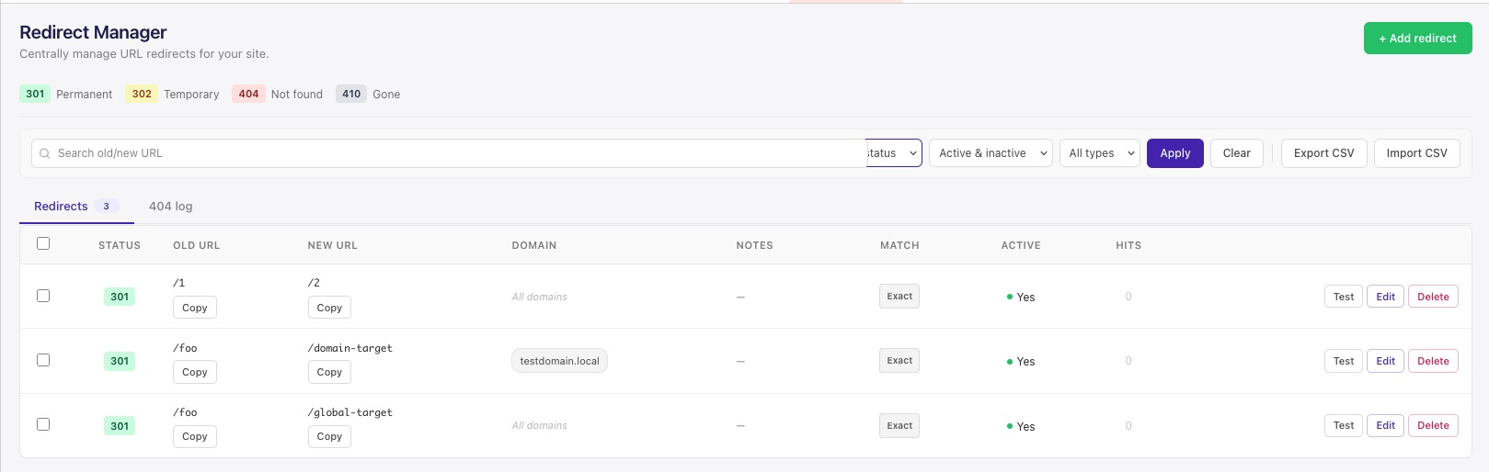This screenshot has width=1489, height=472.
Task: Click the ACTIVE column header
Action: [1021, 245]
